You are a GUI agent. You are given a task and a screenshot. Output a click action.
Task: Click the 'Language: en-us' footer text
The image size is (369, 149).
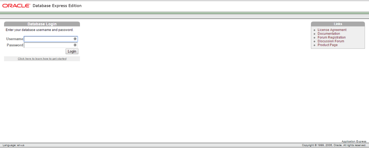click(14, 145)
